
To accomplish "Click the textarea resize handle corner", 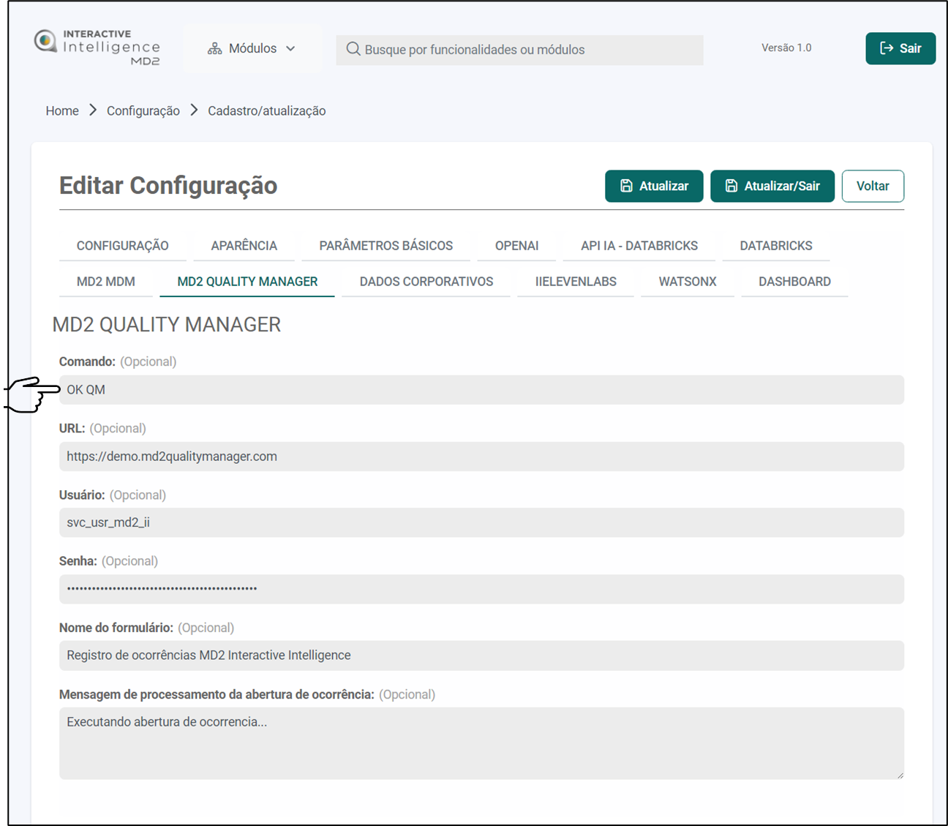I will (900, 775).
